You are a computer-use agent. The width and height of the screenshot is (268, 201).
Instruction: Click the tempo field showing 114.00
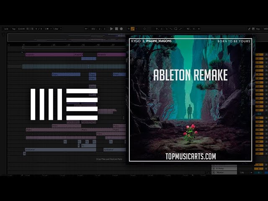pyautogui.click(x=21, y=29)
